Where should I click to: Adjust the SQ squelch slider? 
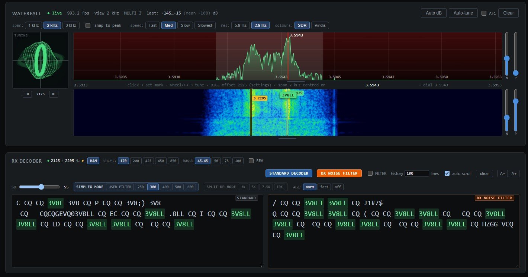pos(39,187)
